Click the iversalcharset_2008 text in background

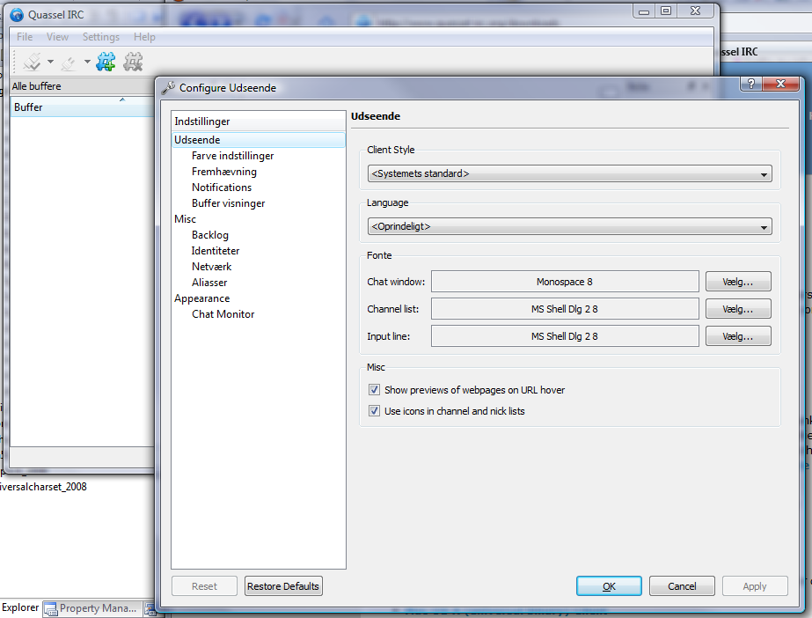click(43, 487)
